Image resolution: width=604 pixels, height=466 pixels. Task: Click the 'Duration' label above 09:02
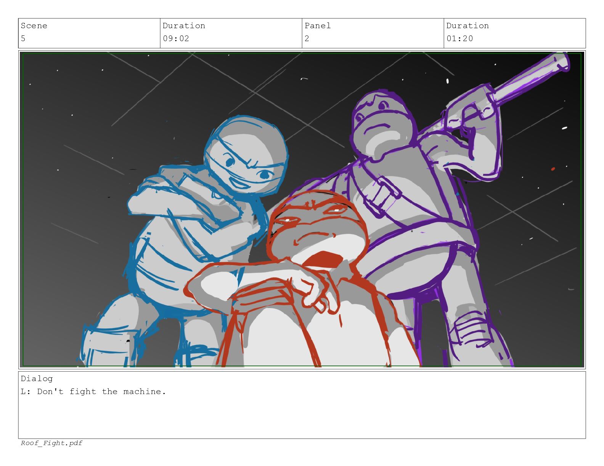[x=184, y=26]
